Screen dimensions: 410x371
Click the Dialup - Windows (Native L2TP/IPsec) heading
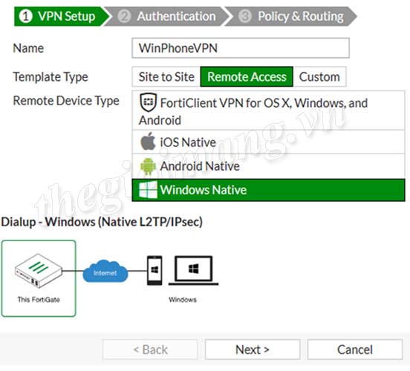pyautogui.click(x=102, y=222)
